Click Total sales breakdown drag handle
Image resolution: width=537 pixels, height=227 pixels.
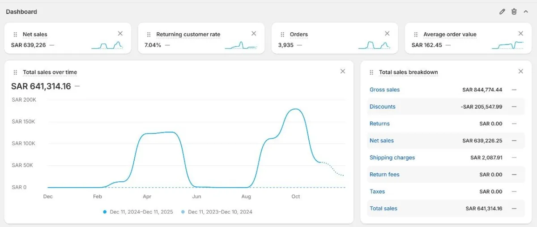(x=371, y=73)
